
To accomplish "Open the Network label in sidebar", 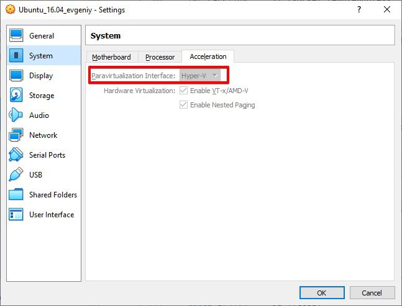I will point(43,135).
